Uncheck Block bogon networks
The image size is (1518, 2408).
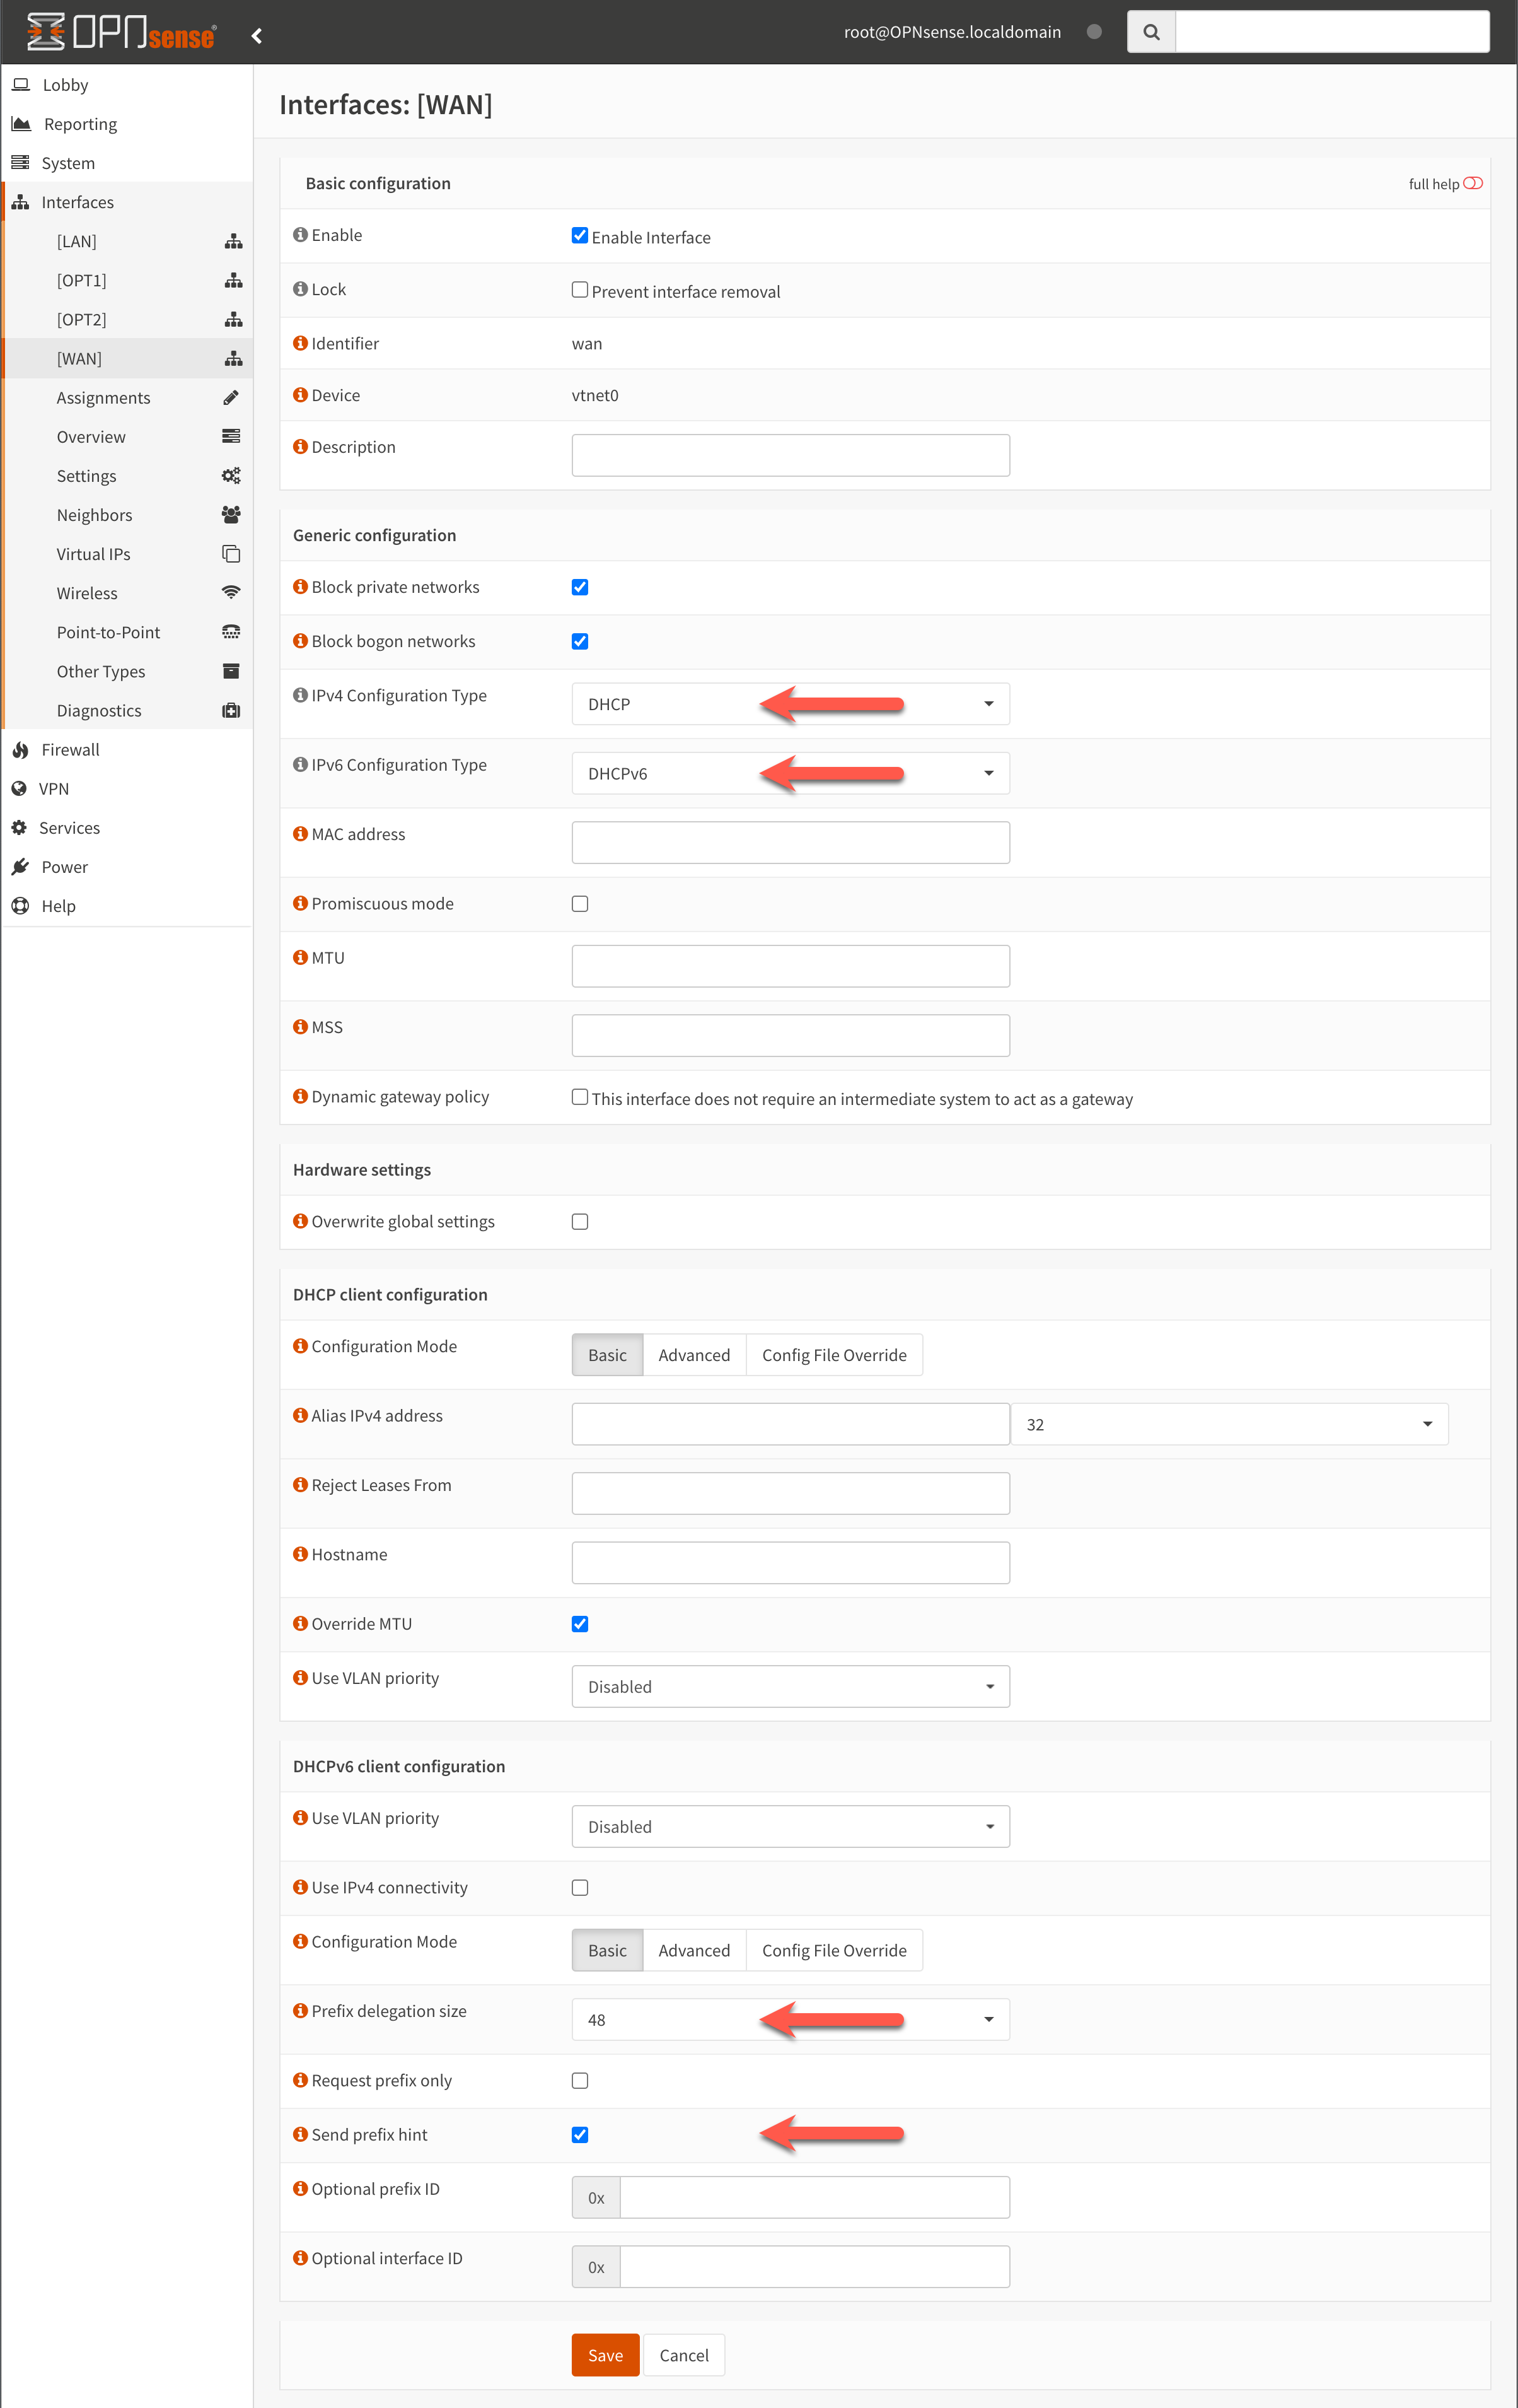tap(579, 641)
